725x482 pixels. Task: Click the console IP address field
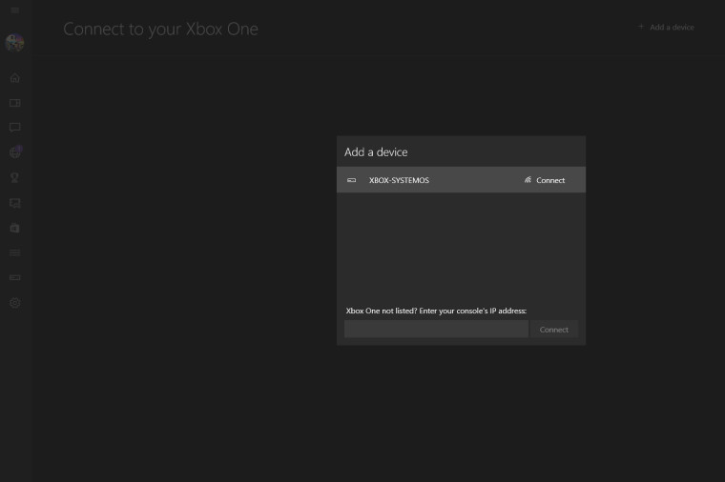(436, 330)
